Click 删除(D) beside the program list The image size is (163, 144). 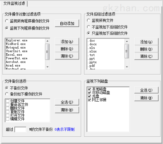pos(67,49)
